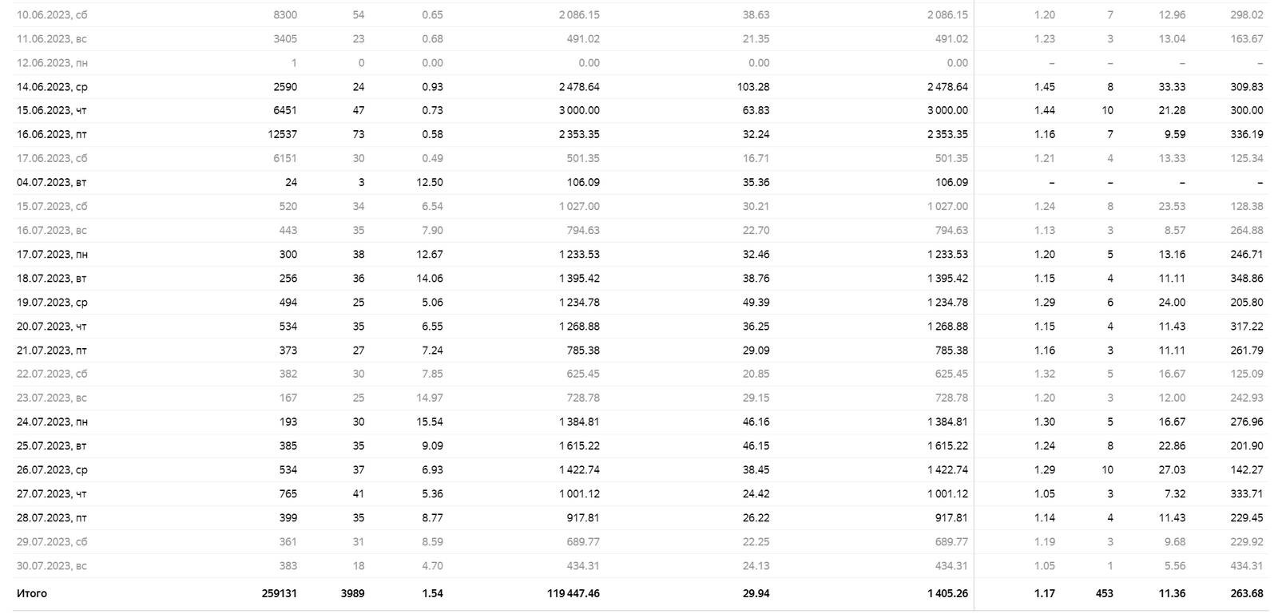Select the 22.07.2023, сб date cell
Screen dimensions: 1278x614
pyautogui.click(x=52, y=374)
